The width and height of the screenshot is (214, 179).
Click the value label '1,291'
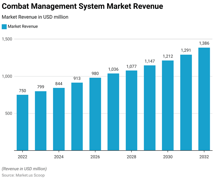click(x=186, y=50)
